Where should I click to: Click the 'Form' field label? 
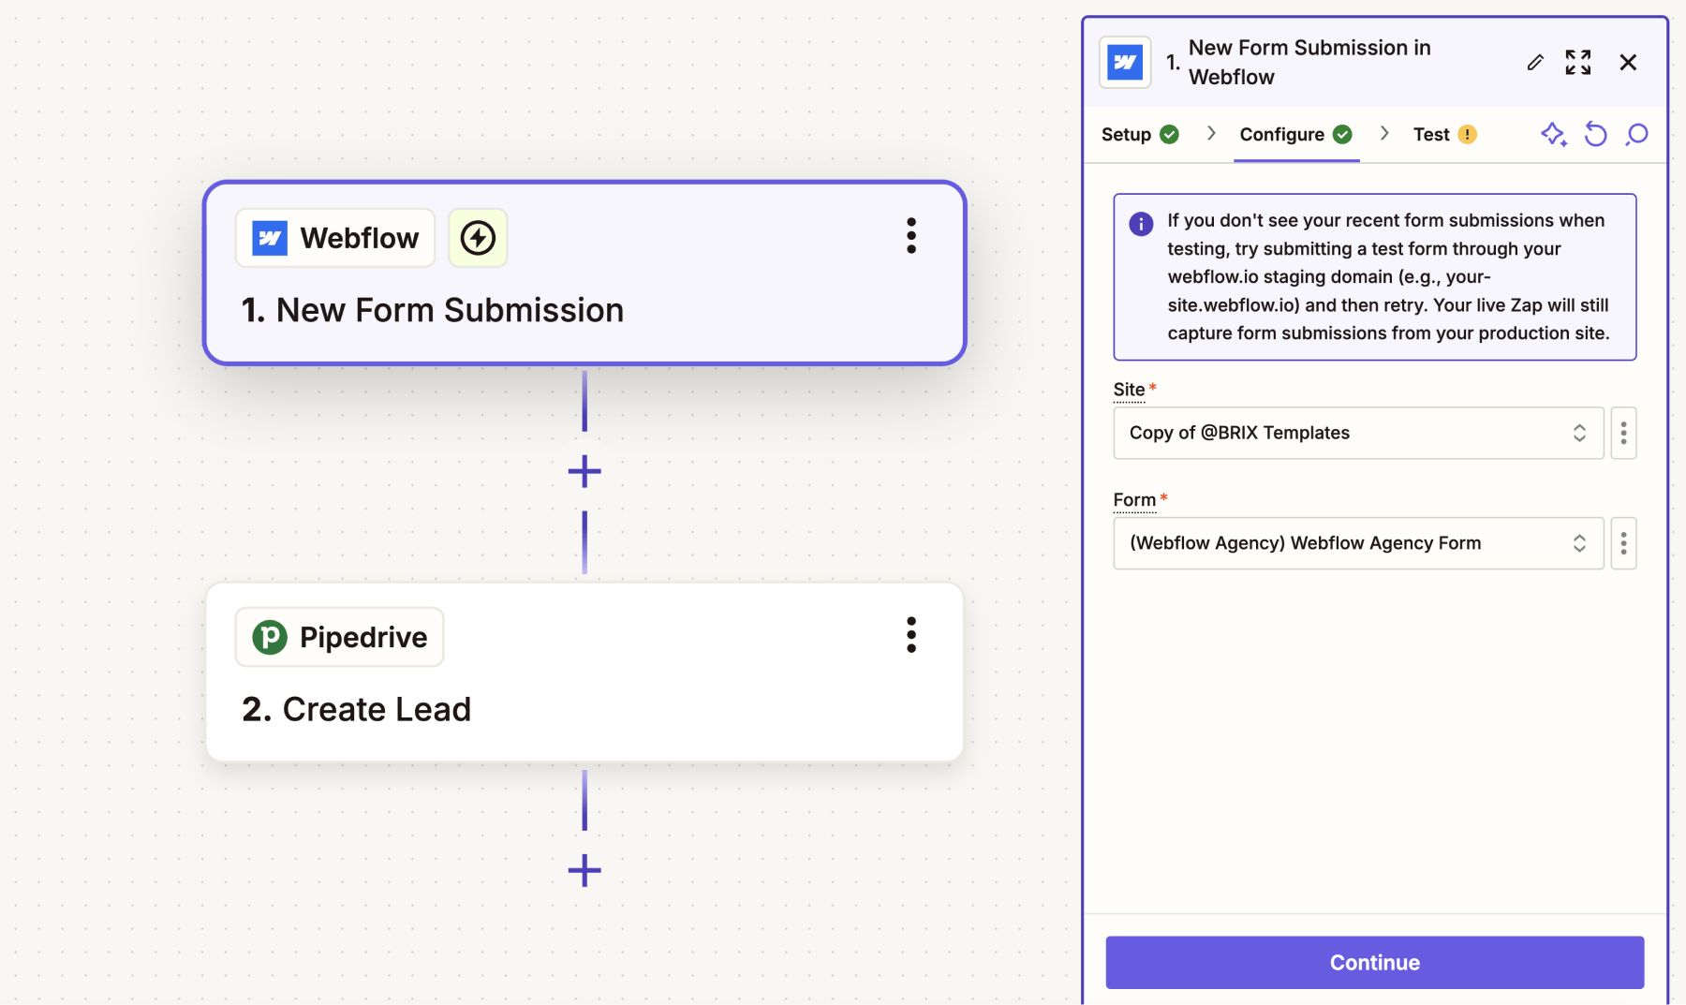tap(1134, 499)
